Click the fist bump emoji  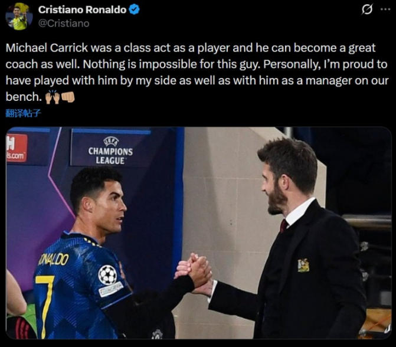pyautogui.click(x=68, y=97)
